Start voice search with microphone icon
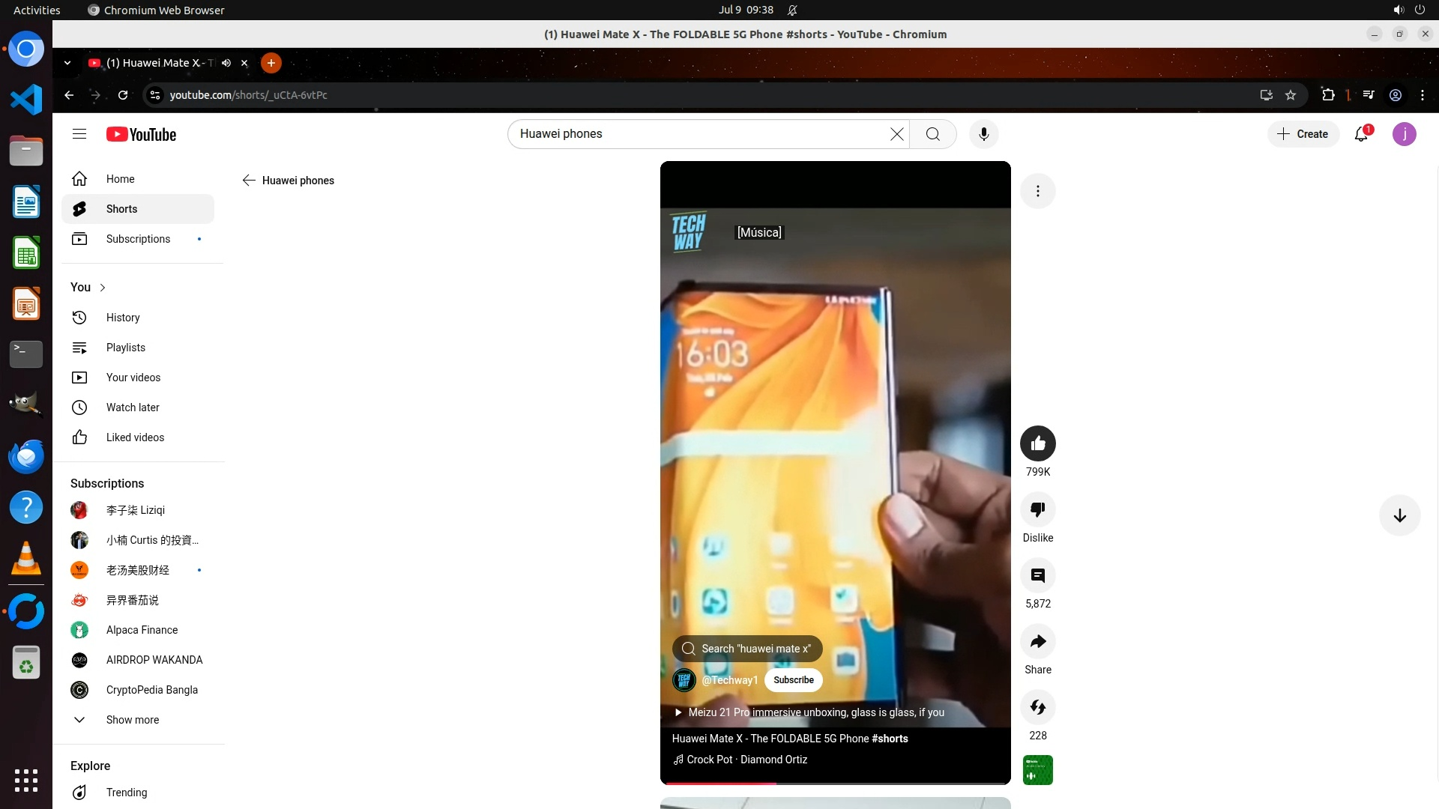 [x=983, y=134]
